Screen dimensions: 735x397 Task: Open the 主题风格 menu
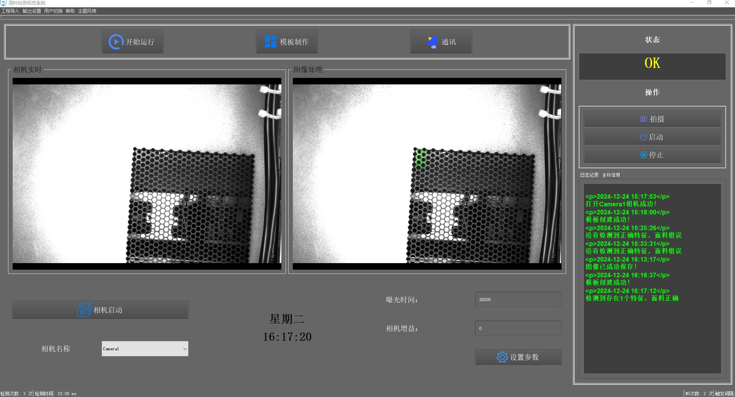pos(87,11)
